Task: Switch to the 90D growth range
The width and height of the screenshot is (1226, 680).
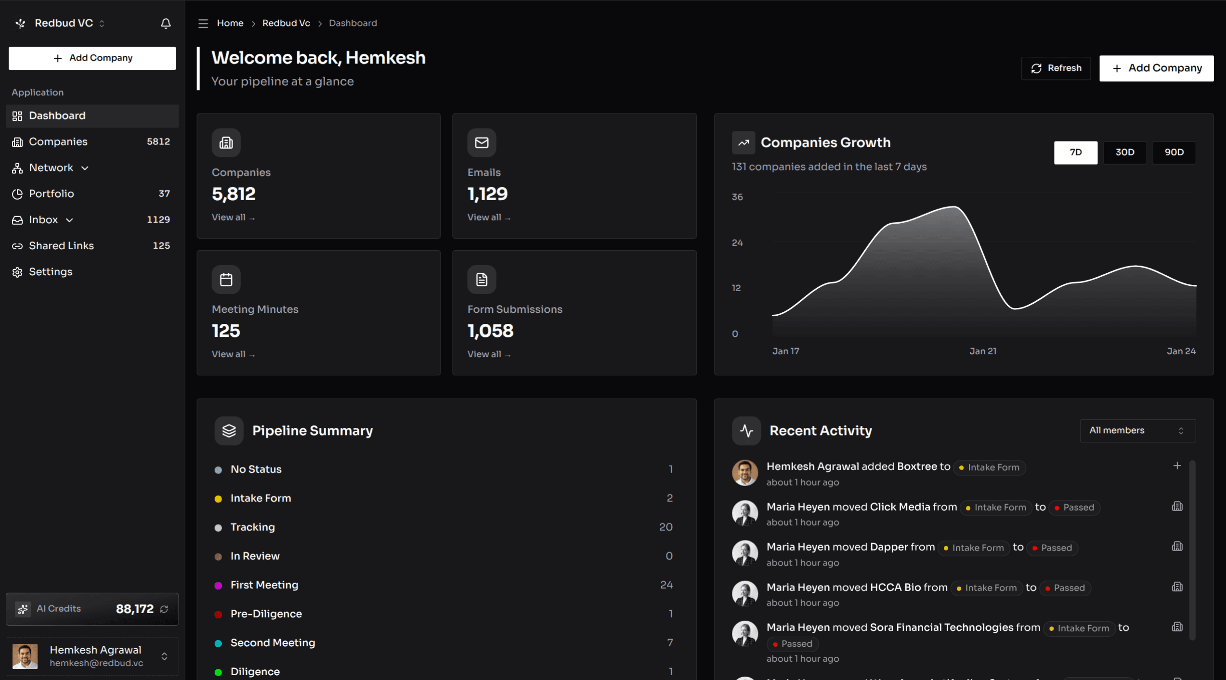Action: tap(1174, 152)
